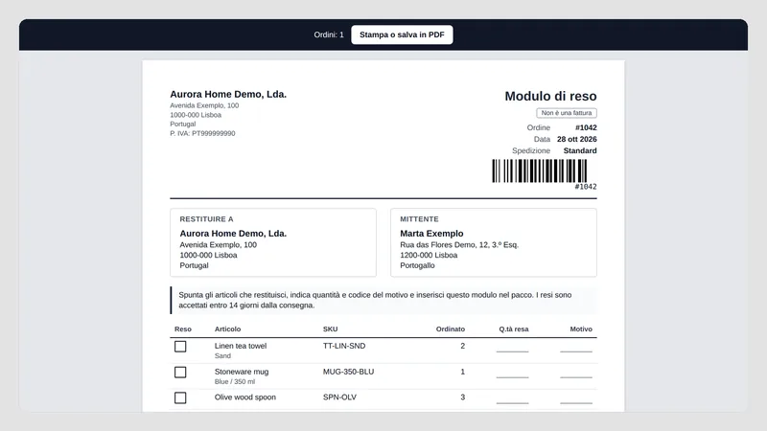
Task: Click the '#1042' caption under barcode
Action: tap(586, 187)
